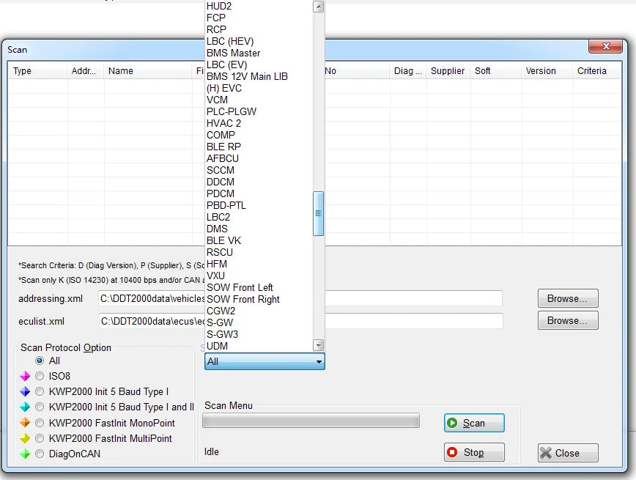Select LBC (HEV) from the list
Image resolution: width=636 pixels, height=480 pixels.
pyautogui.click(x=259, y=41)
